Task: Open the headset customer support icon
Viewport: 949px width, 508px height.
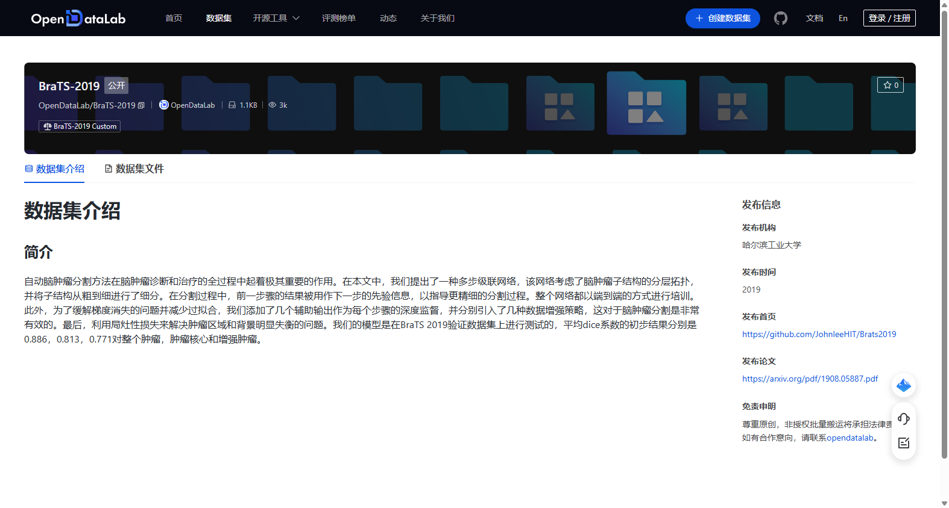Action: 903,419
